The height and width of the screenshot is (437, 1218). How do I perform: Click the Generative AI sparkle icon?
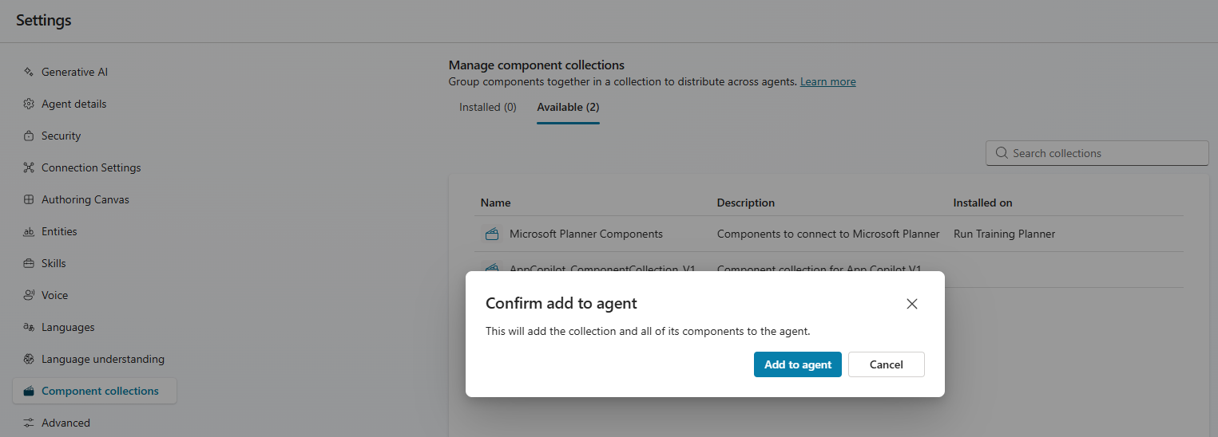coord(29,72)
